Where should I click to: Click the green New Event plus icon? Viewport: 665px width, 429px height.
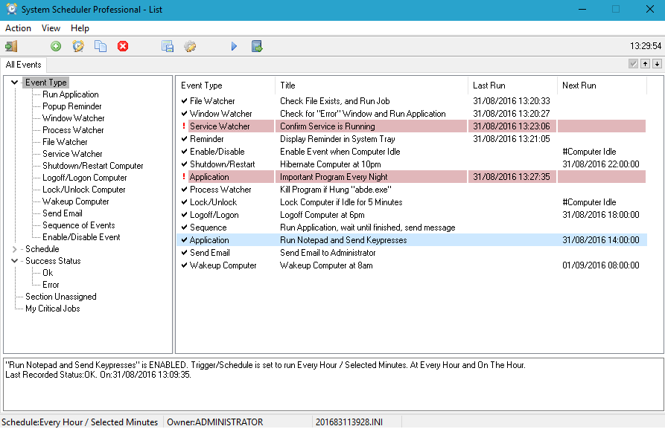click(56, 46)
